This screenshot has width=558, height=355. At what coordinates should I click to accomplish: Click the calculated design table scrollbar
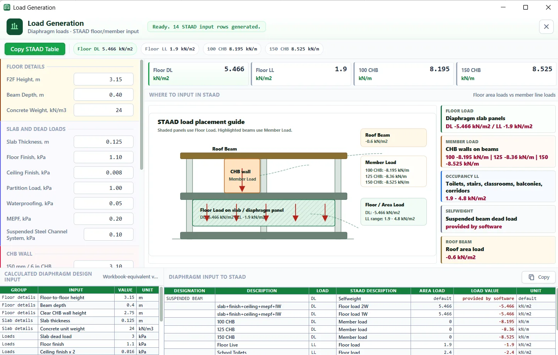tap(161, 304)
